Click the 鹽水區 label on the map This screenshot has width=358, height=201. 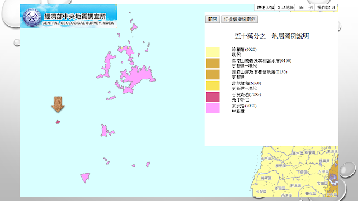(x=298, y=153)
